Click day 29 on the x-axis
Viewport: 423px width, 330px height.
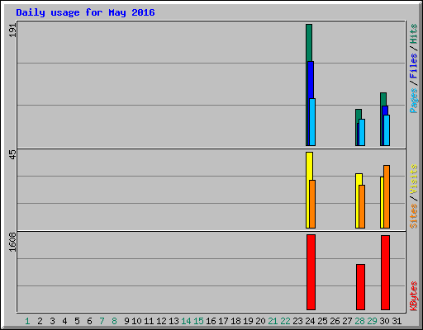click(x=372, y=321)
